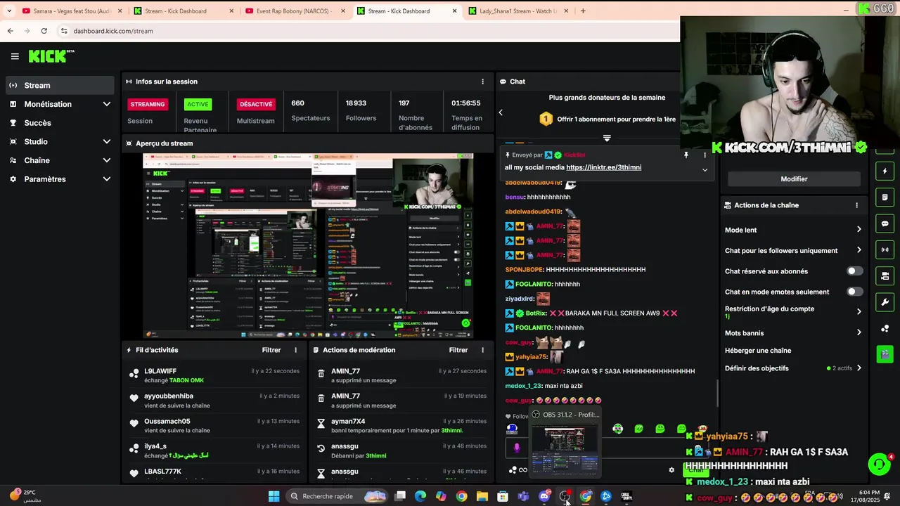This screenshot has width=900, height=506.
Task: Expand the Paramètres sidebar section
Action: [x=59, y=179]
